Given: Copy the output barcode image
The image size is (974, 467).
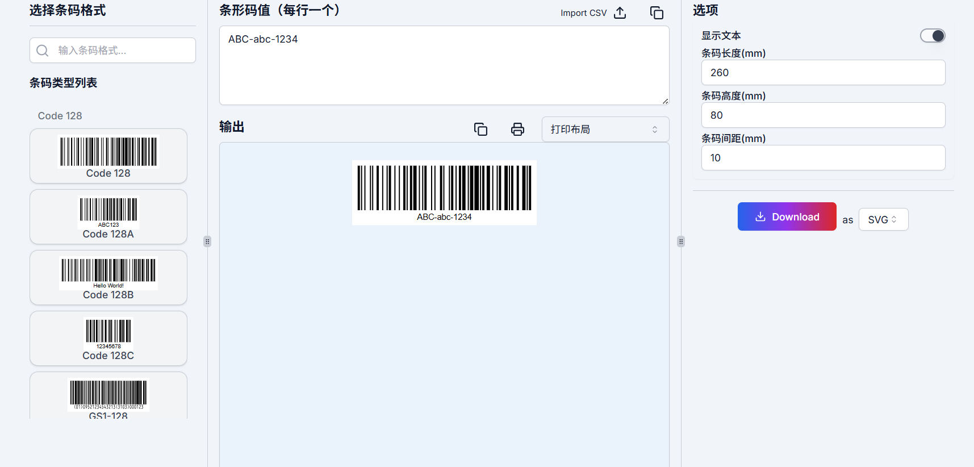Looking at the screenshot, I should [x=480, y=129].
